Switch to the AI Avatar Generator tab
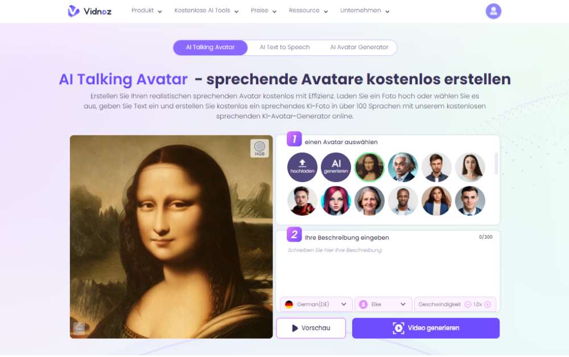Image resolution: width=569 pixels, height=357 pixels. (359, 47)
